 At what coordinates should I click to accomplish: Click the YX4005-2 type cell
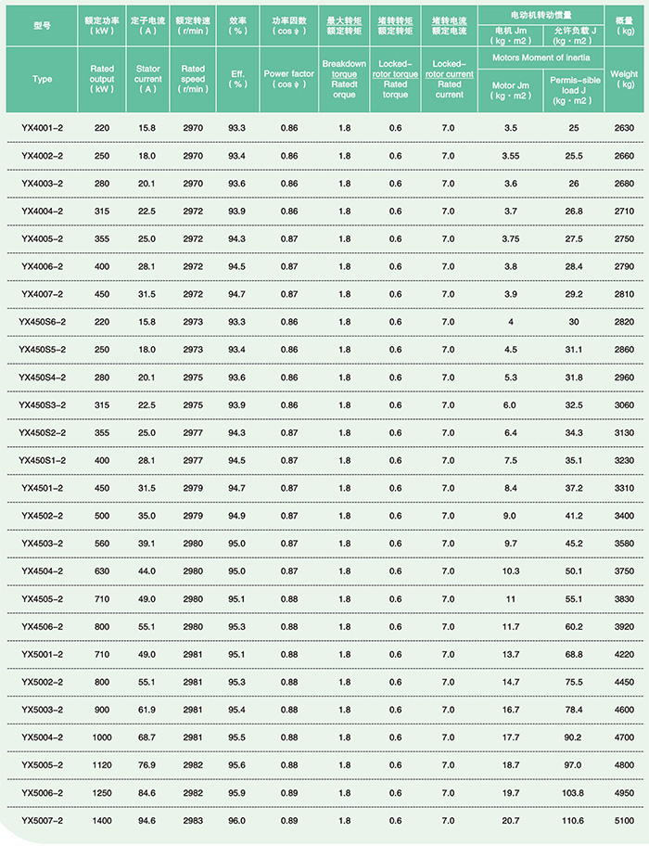coord(42,238)
